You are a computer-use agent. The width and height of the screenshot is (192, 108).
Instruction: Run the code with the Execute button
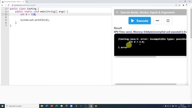tap(139, 21)
